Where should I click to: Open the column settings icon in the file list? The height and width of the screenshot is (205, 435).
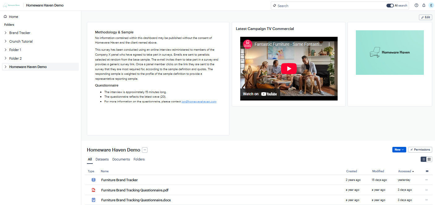[427, 171]
